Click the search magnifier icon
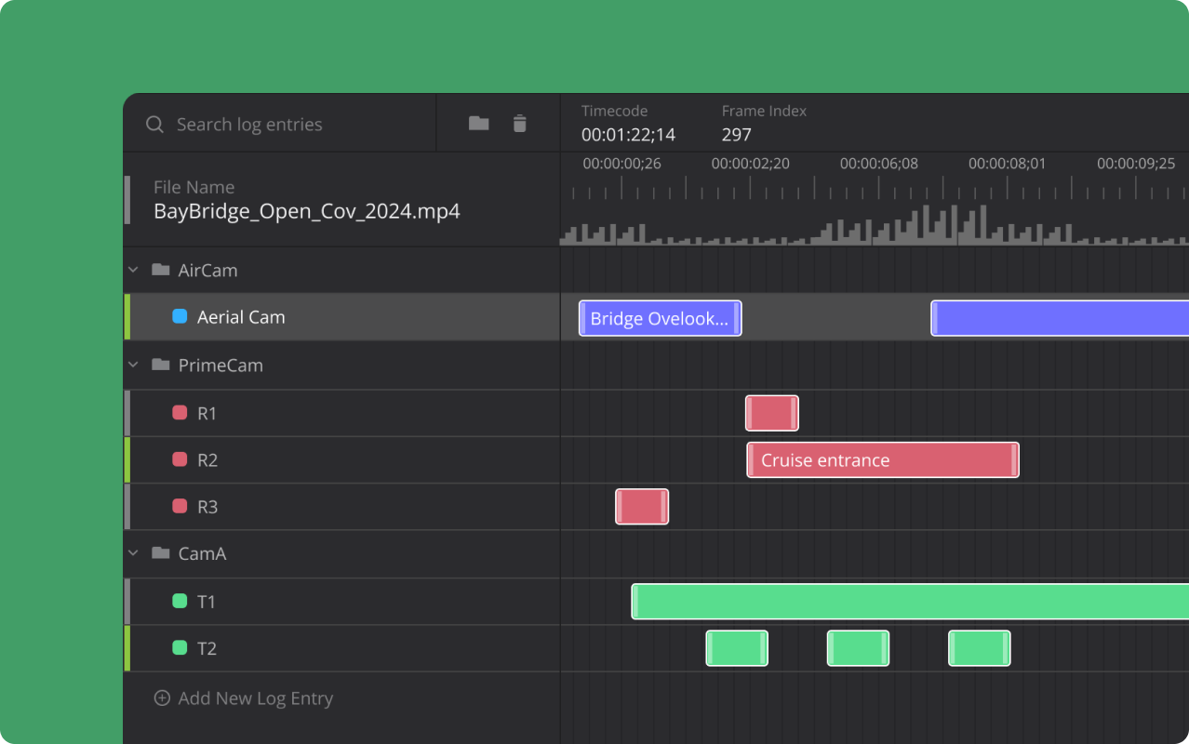This screenshot has width=1189, height=744. [155, 125]
